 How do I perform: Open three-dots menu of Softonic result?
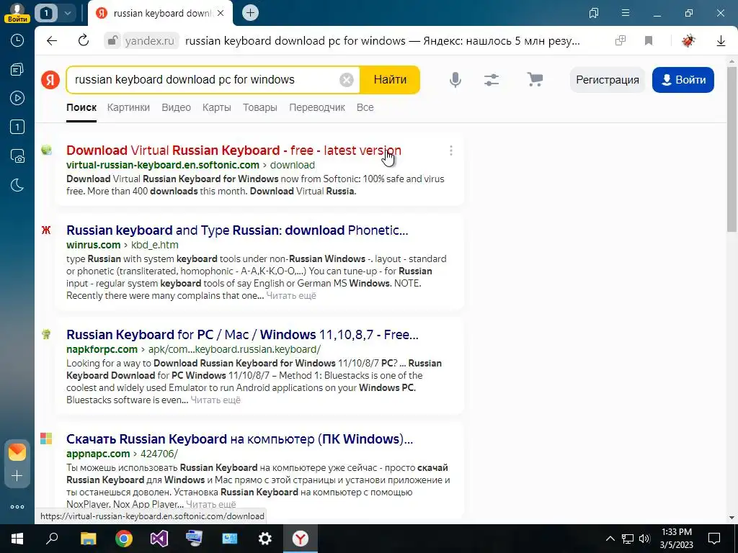pos(451,150)
